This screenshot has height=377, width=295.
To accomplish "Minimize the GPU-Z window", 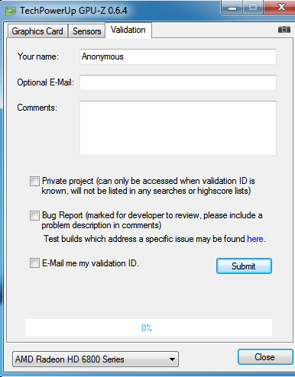I will (x=232, y=8).
